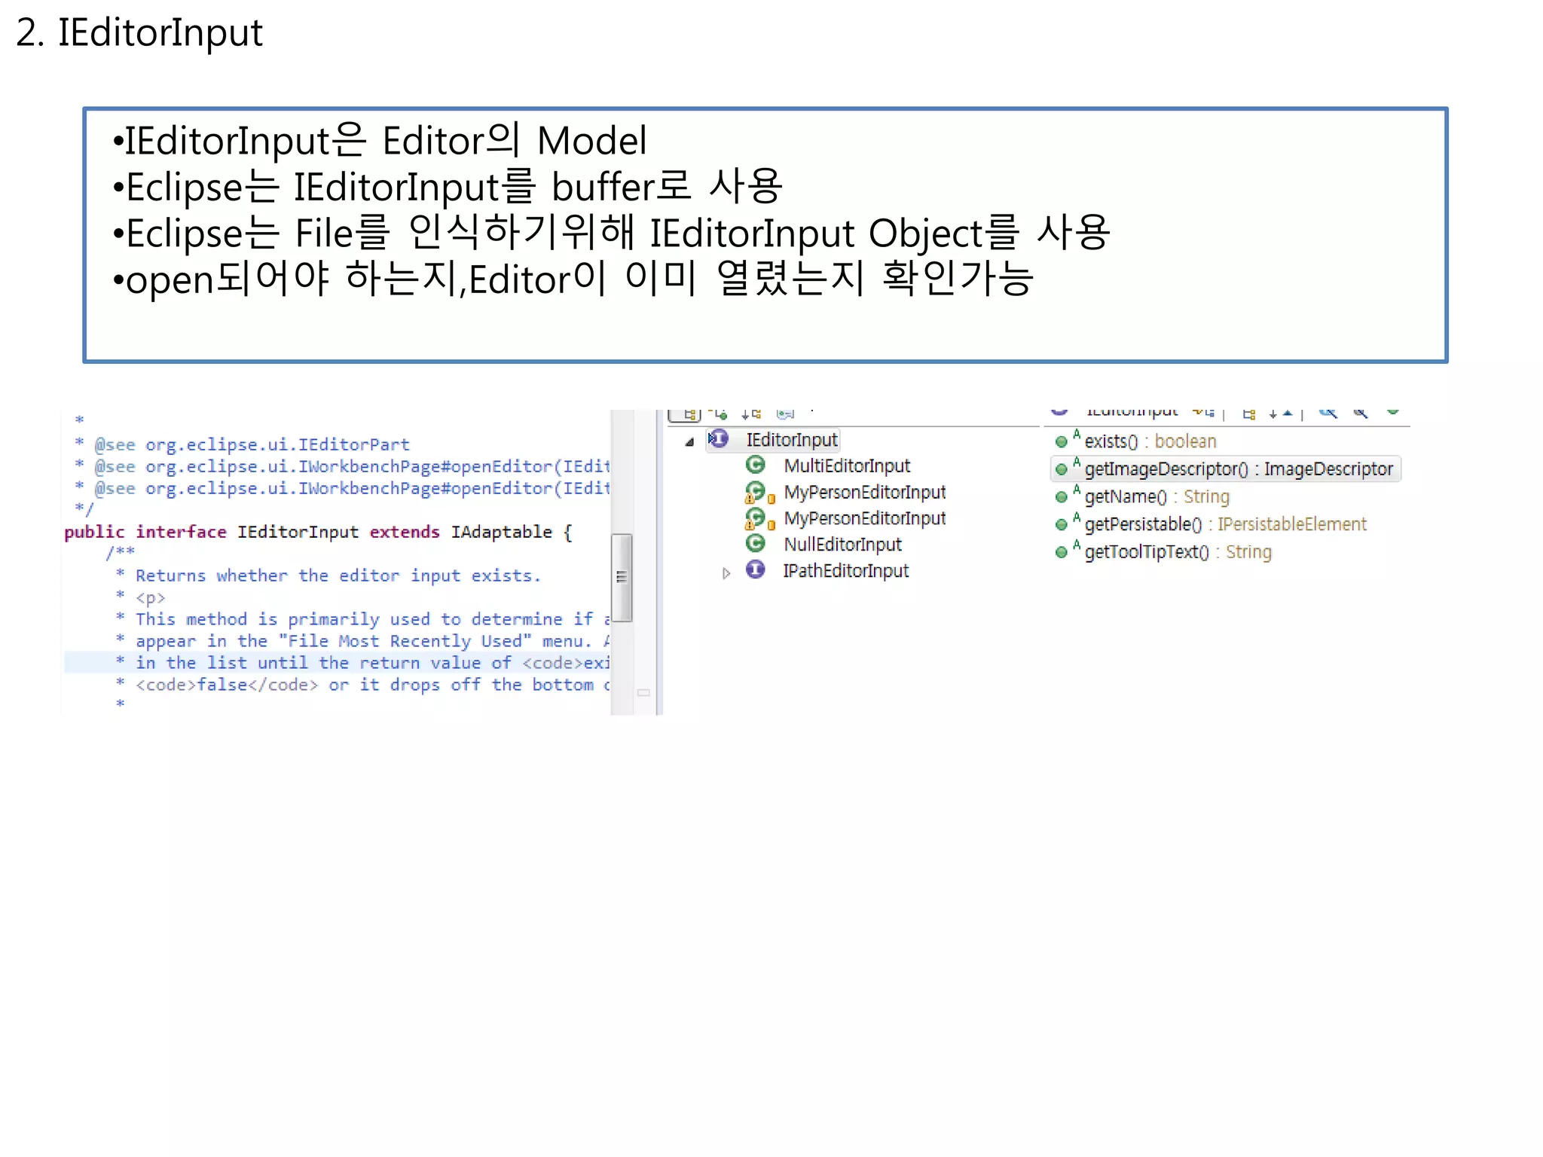Click the IEditorInput interface icon in hierarchy

(x=719, y=438)
